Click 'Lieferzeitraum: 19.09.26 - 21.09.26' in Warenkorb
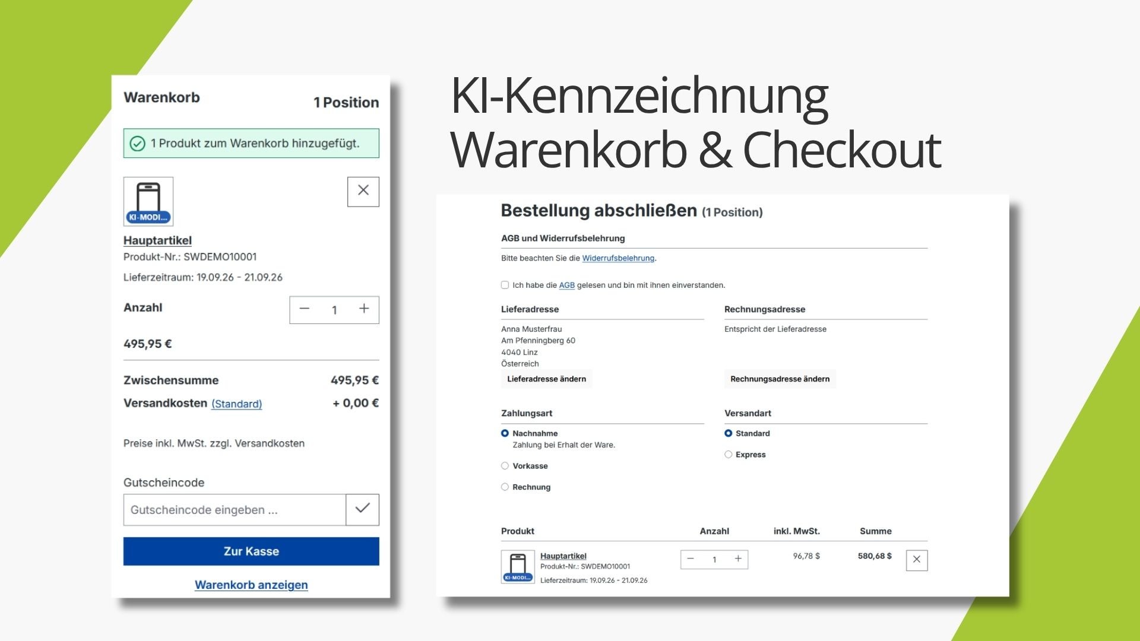Screen dimensions: 1140x641 (x=203, y=277)
